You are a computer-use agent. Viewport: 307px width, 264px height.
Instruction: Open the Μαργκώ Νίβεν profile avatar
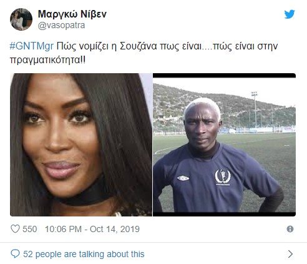[21, 19]
